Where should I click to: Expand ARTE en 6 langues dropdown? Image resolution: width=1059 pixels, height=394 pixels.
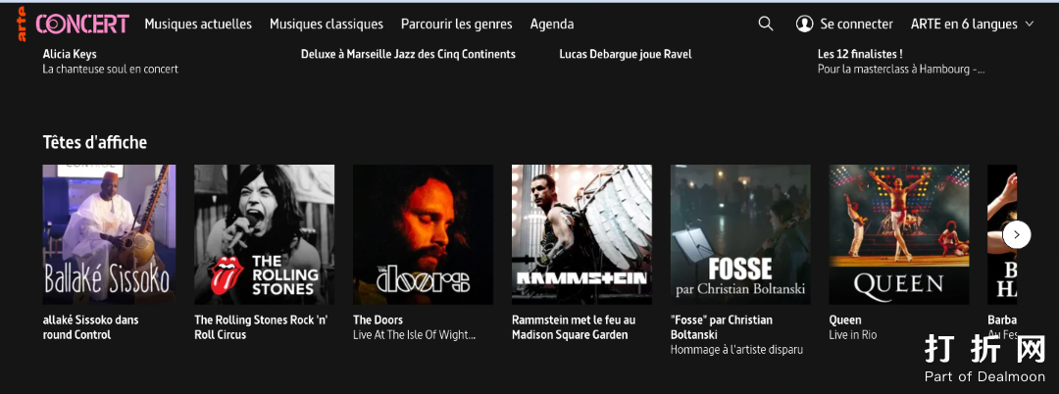tap(973, 24)
